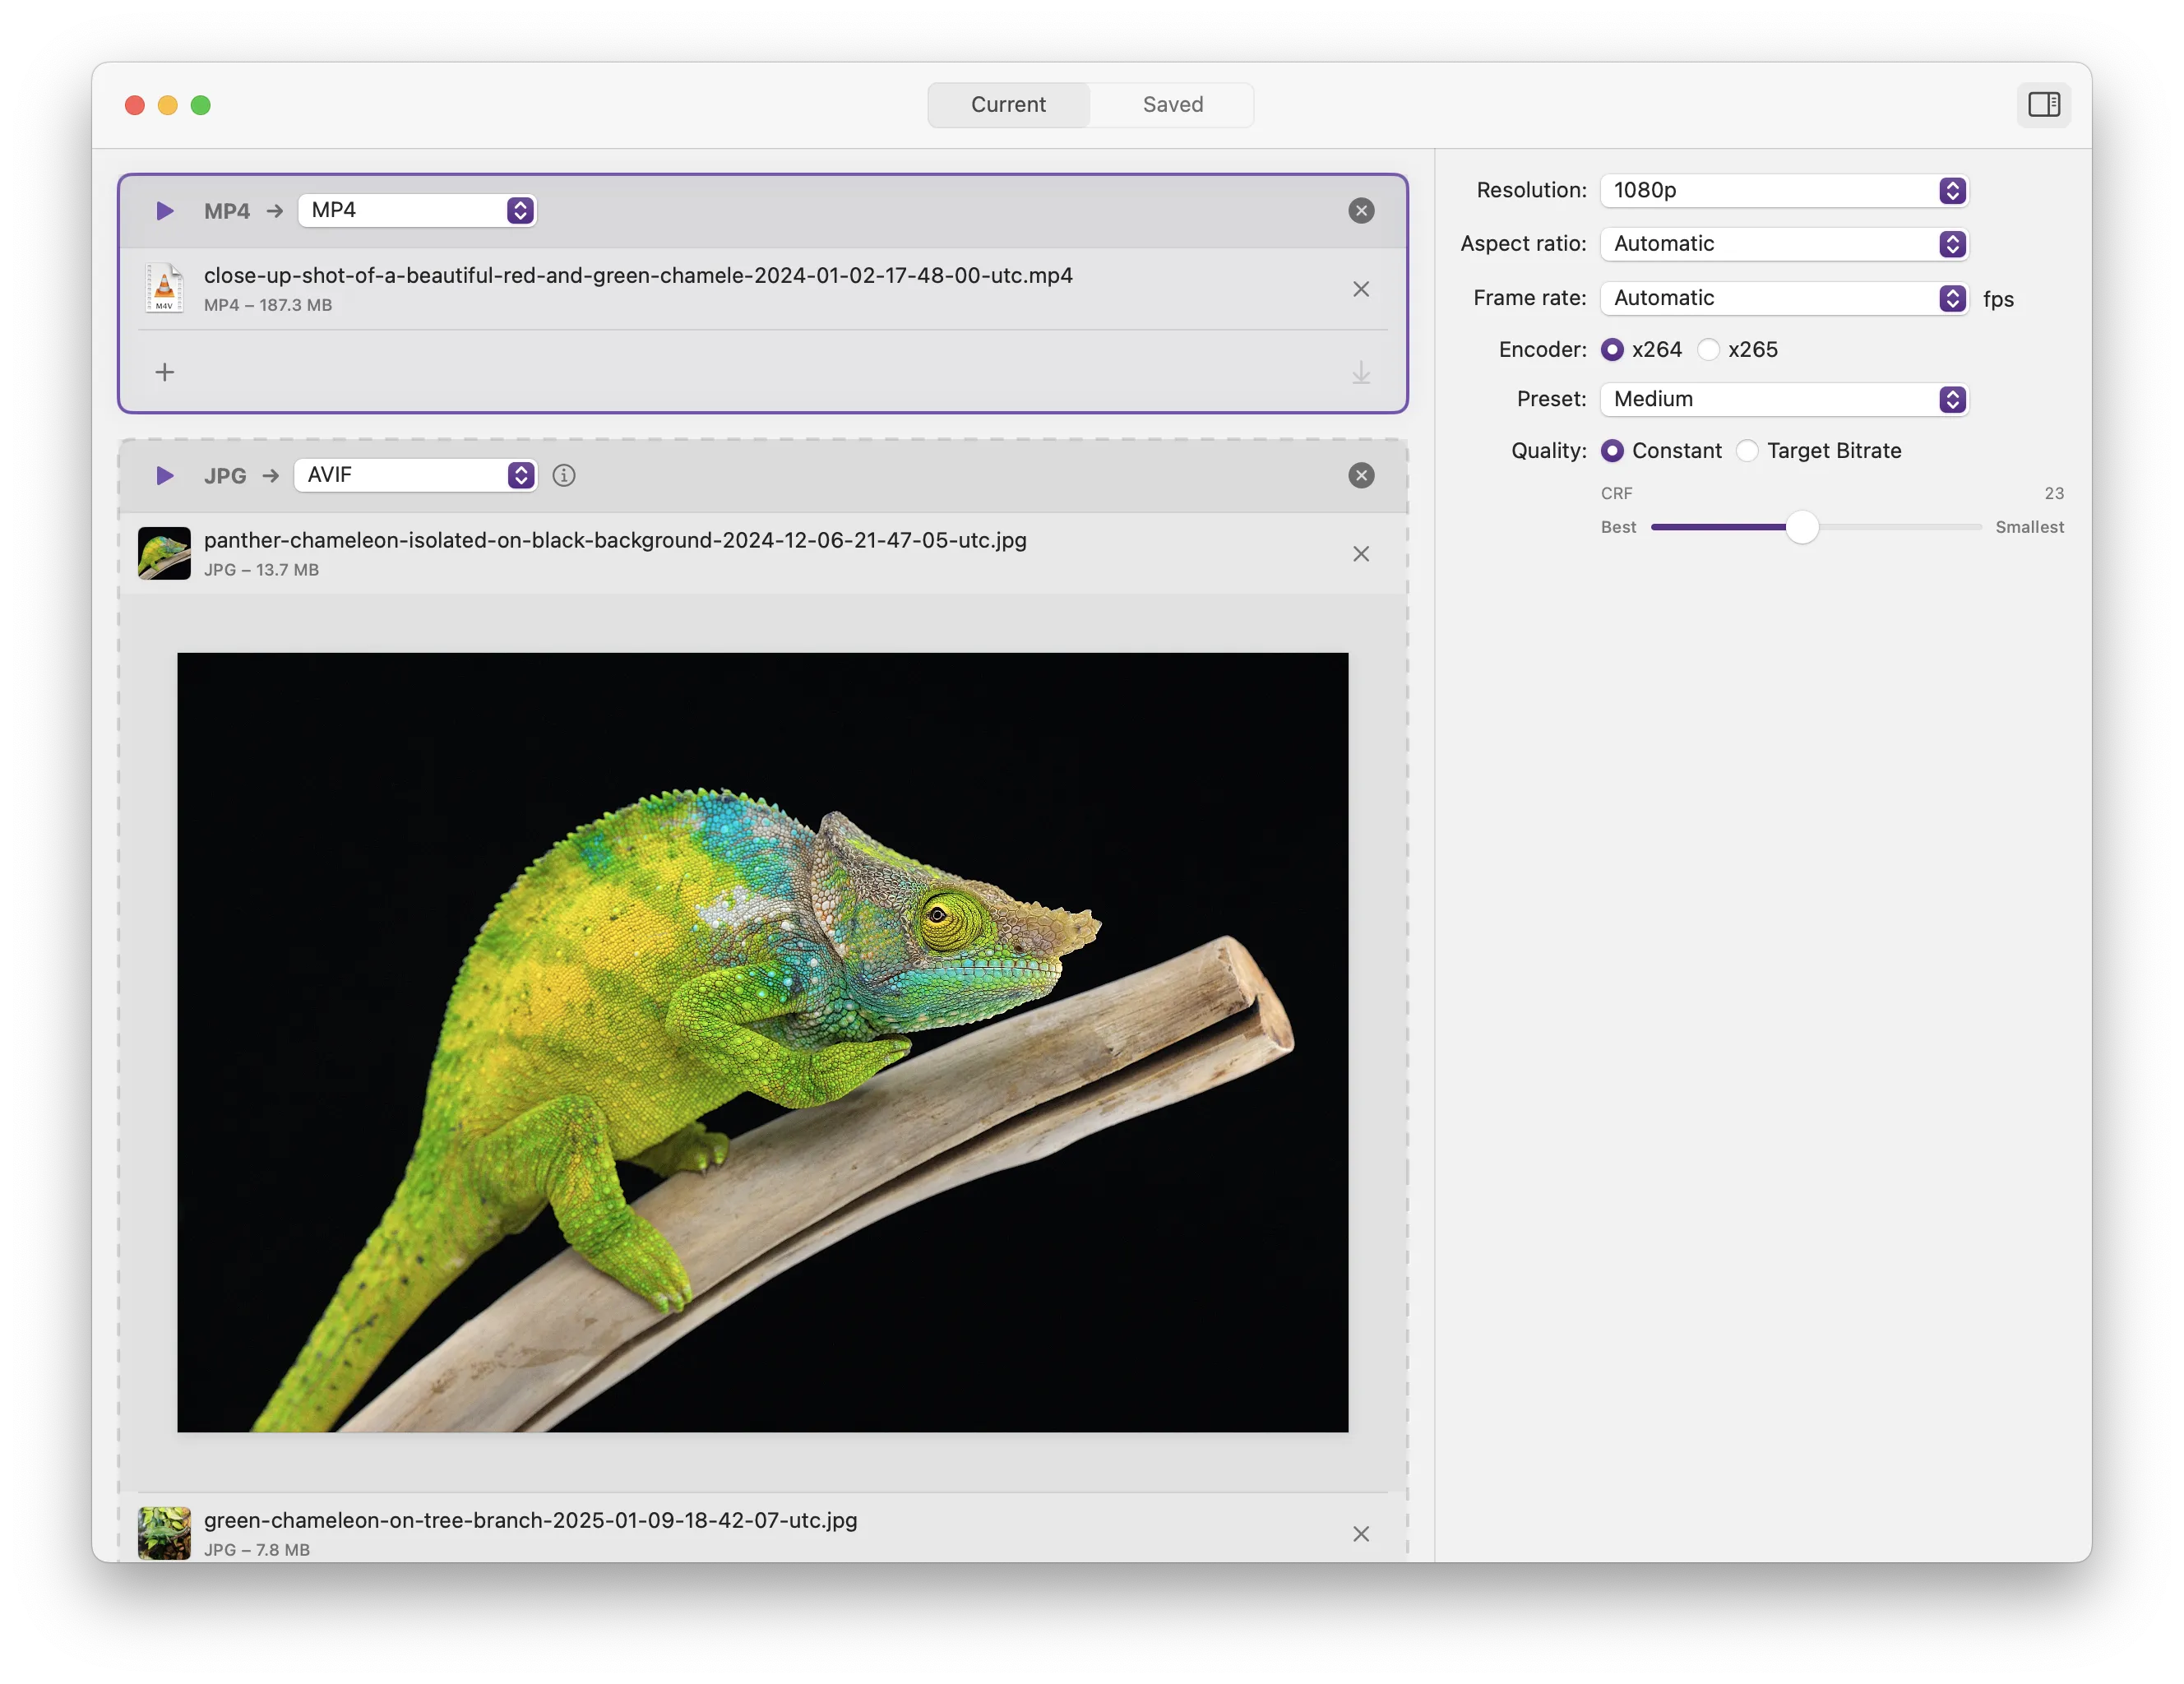This screenshot has height=1684, width=2184.
Task: Toggle the sidebar panel
Action: (x=2044, y=105)
